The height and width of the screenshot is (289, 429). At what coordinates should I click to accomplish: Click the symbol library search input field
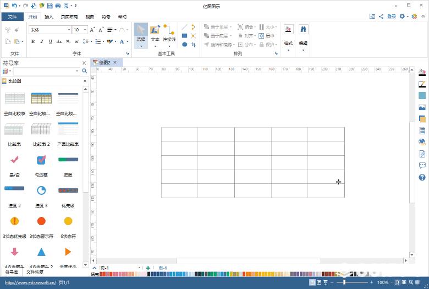[x=44, y=71]
